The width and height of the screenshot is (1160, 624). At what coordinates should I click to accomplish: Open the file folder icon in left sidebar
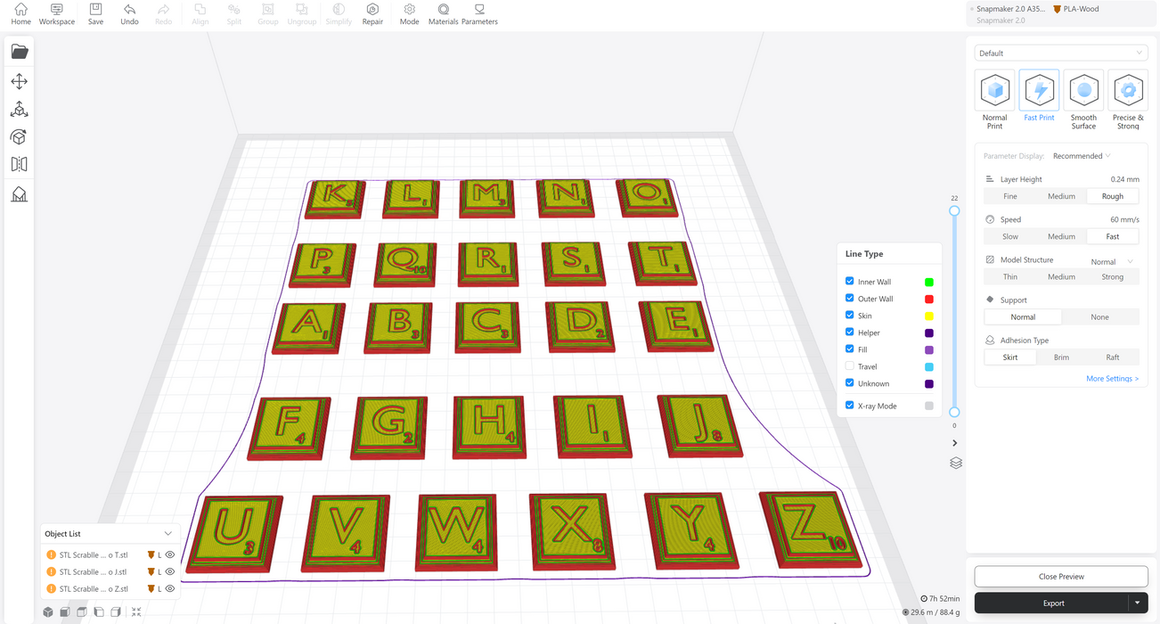pos(19,52)
